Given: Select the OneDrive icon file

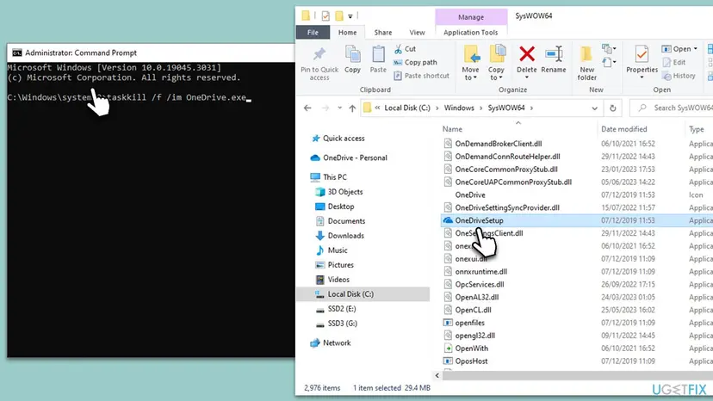Looking at the screenshot, I should pos(469,194).
